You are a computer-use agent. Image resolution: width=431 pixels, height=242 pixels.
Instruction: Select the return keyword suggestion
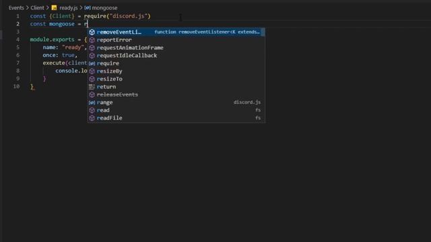click(x=176, y=87)
